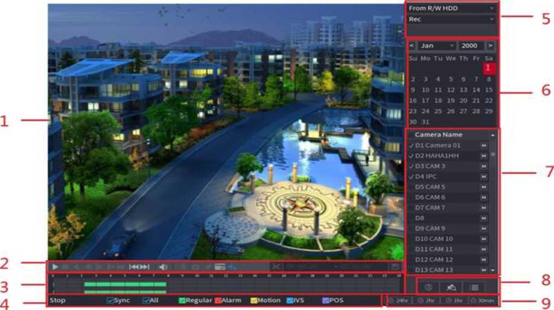Screen dimensions: 554x310
Task: Toggle the All record types checkbox
Action: [x=146, y=300]
